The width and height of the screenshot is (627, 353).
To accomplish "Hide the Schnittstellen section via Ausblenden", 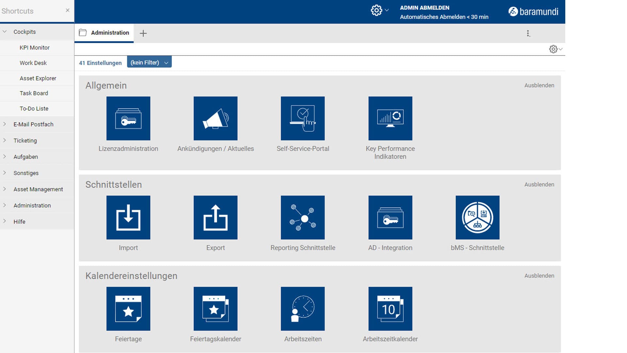I will coord(539,184).
